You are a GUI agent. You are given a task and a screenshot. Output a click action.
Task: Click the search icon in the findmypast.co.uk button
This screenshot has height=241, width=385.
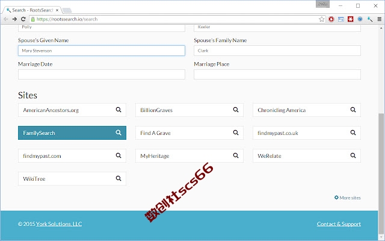[x=353, y=133]
